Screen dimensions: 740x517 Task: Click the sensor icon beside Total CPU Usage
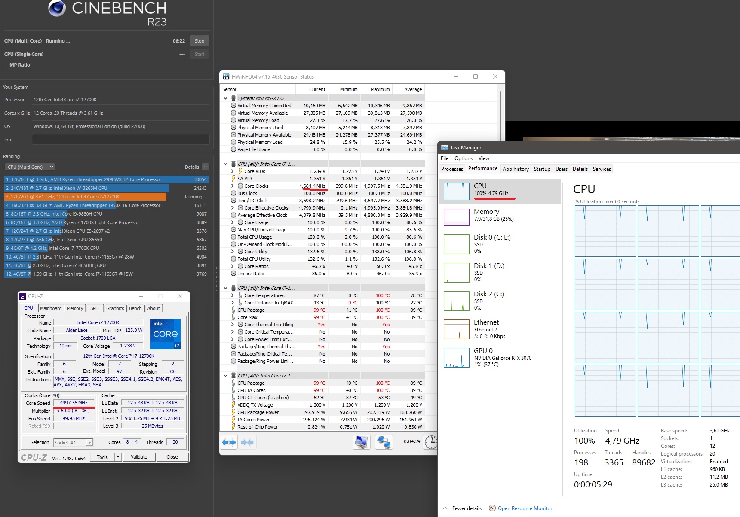233,237
